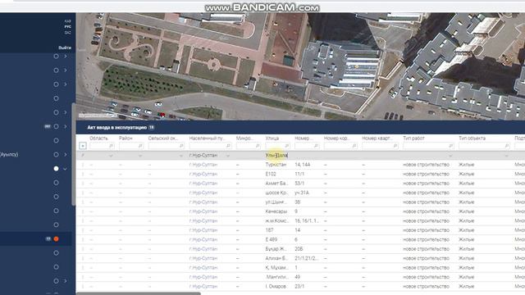The height and width of the screenshot is (295, 525).
Task: Click the magnifier in the Населенный пу. filter
Action: [x=228, y=146]
